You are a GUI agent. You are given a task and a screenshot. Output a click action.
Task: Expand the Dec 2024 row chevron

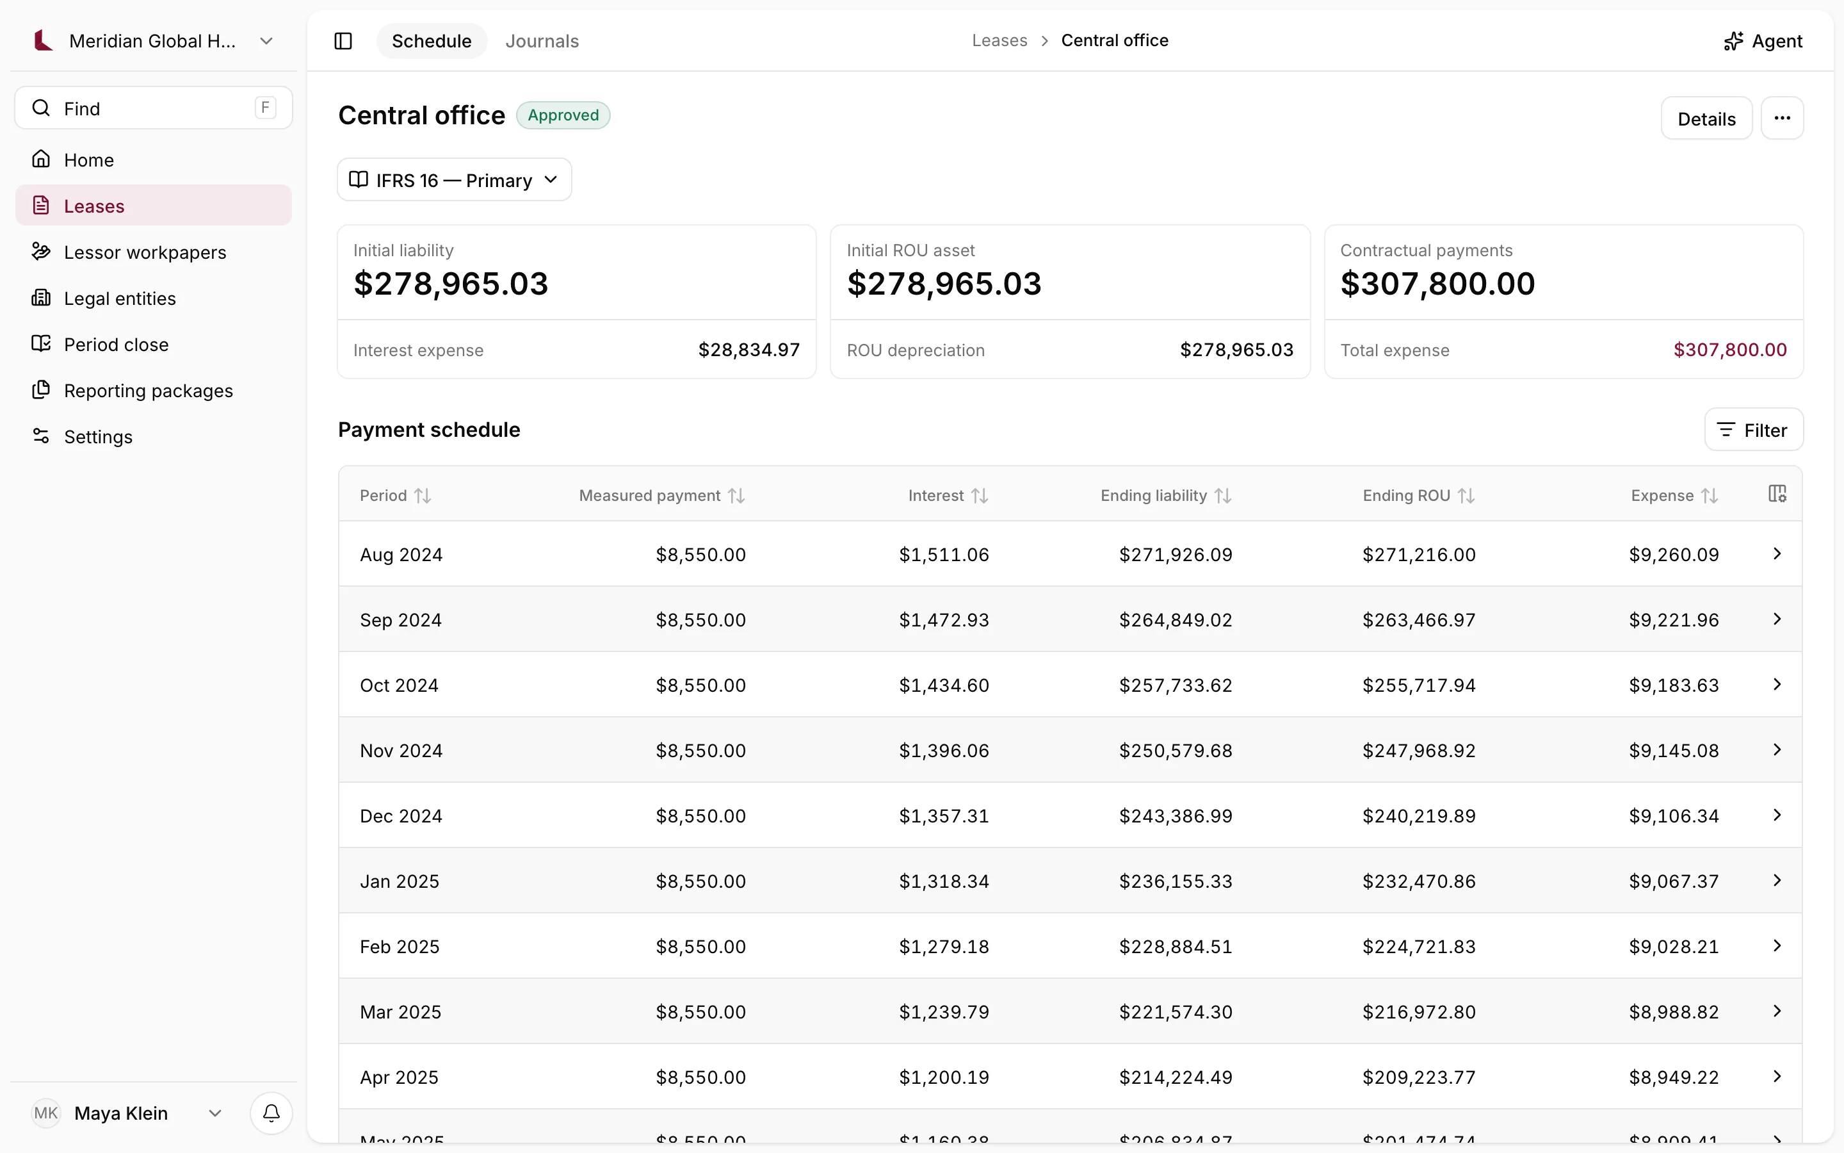(1777, 815)
